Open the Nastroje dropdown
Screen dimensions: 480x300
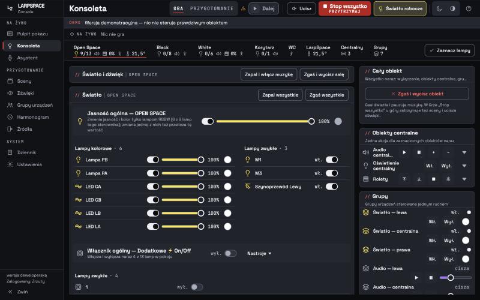click(x=259, y=253)
